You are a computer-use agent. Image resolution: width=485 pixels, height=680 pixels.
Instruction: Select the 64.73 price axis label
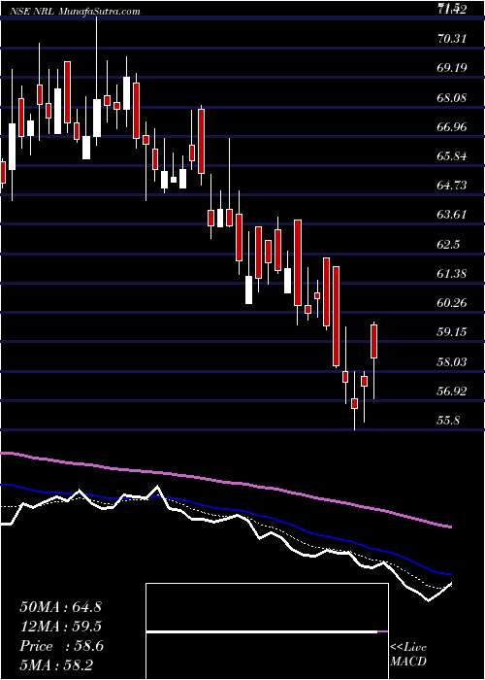click(x=452, y=186)
